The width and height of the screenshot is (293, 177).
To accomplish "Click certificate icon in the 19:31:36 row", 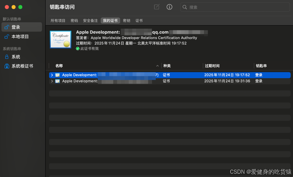I will (58, 81).
